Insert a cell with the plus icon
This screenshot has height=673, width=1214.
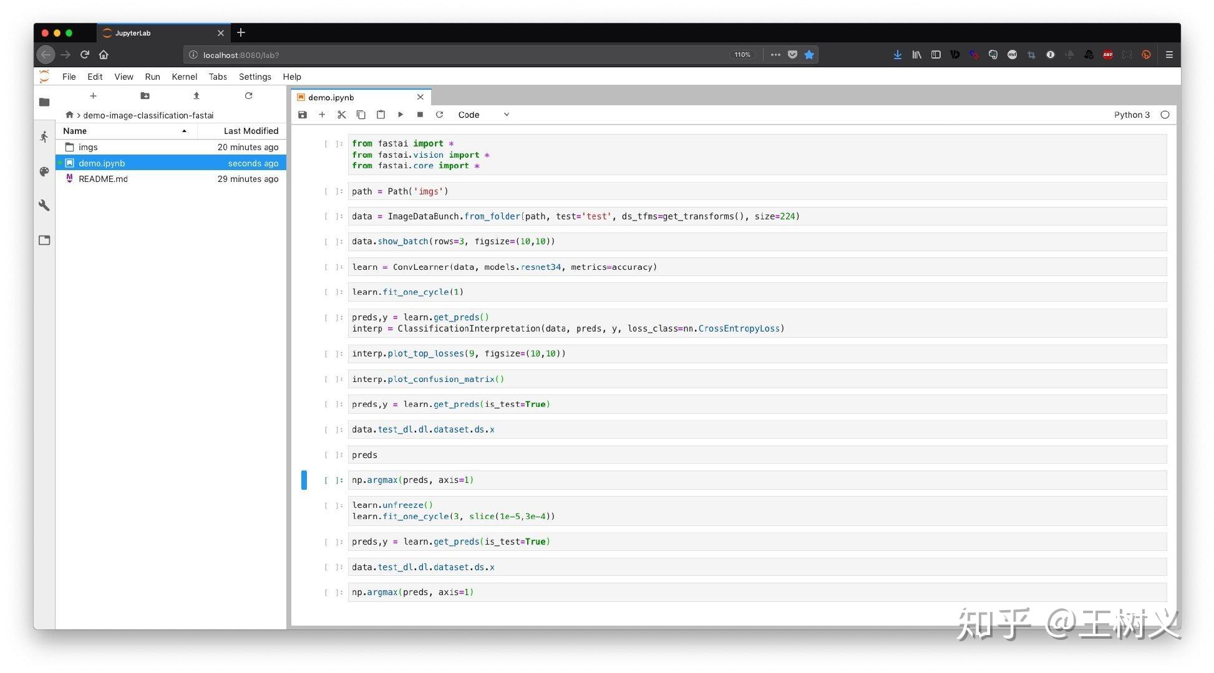(322, 115)
